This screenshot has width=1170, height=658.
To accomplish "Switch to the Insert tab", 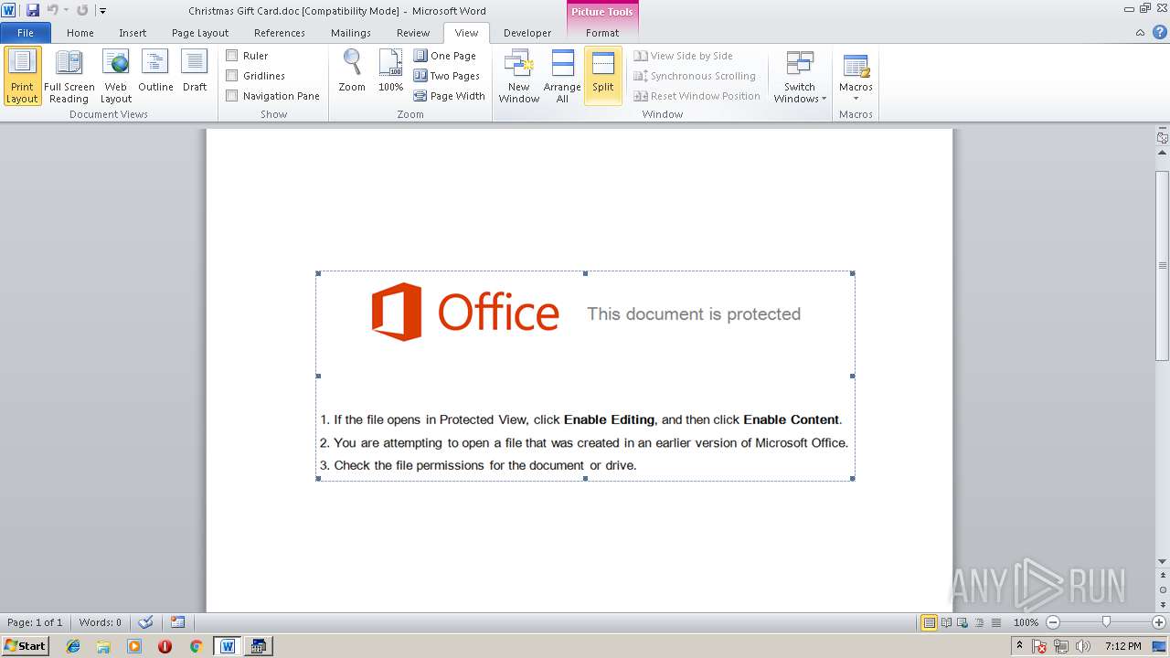I will point(133,33).
